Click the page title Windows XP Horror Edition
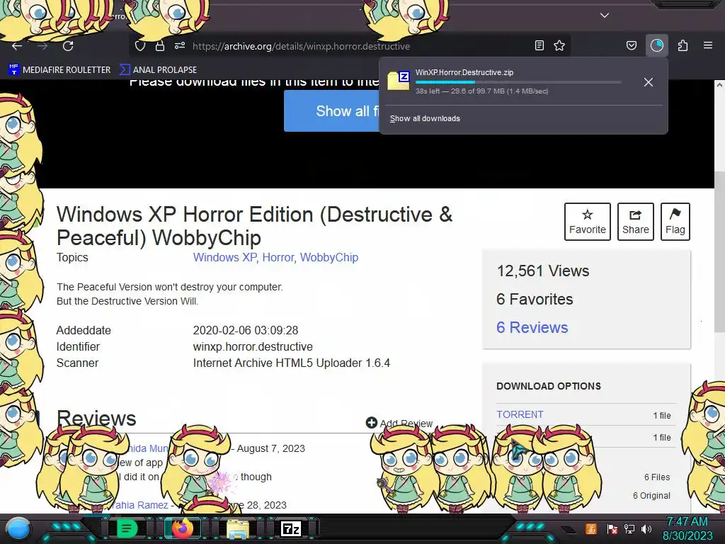725x544 pixels. point(254,226)
